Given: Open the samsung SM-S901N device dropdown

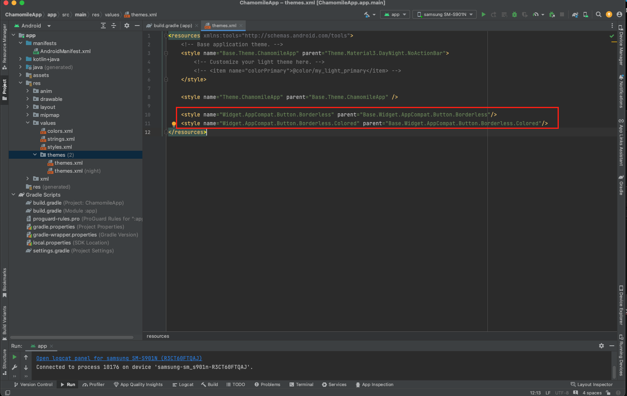Looking at the screenshot, I should coord(445,15).
